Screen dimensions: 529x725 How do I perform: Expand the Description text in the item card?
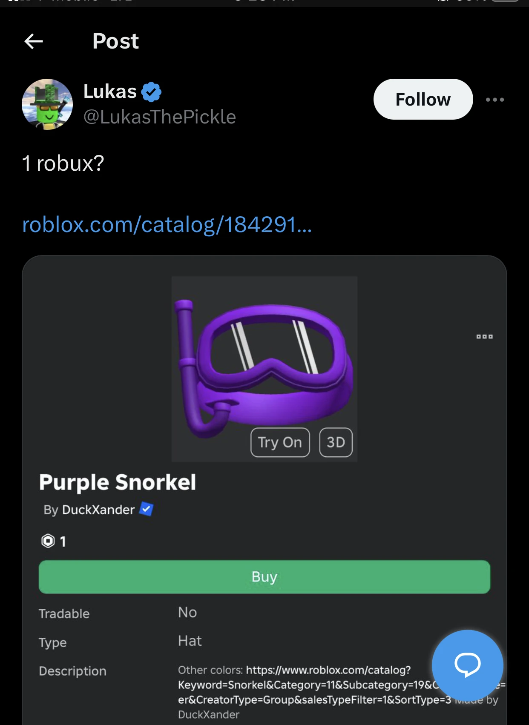click(x=72, y=671)
